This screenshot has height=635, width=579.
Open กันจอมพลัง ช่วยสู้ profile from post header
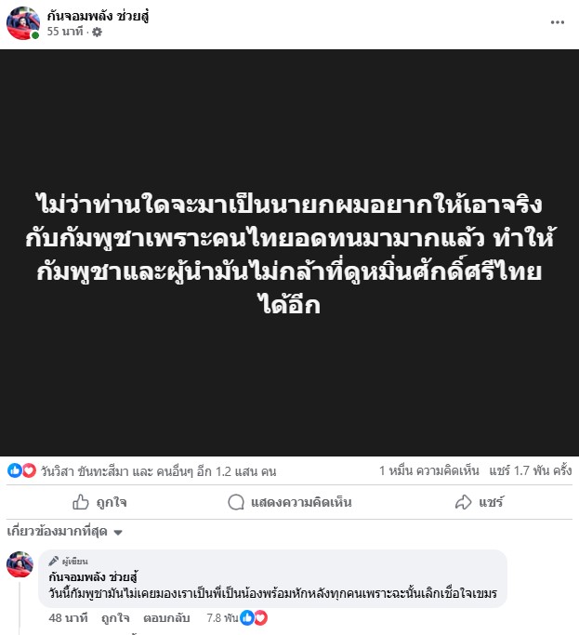pyautogui.click(x=98, y=16)
